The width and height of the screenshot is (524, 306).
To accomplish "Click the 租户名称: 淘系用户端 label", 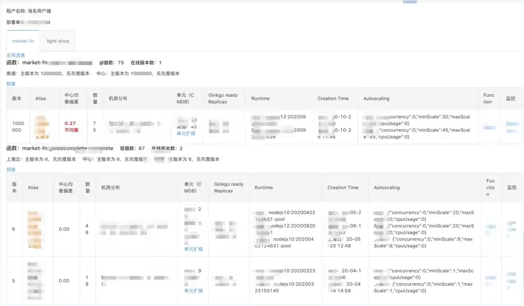I will click(x=29, y=11).
